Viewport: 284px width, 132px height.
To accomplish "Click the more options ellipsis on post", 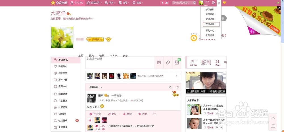I will (154, 114).
